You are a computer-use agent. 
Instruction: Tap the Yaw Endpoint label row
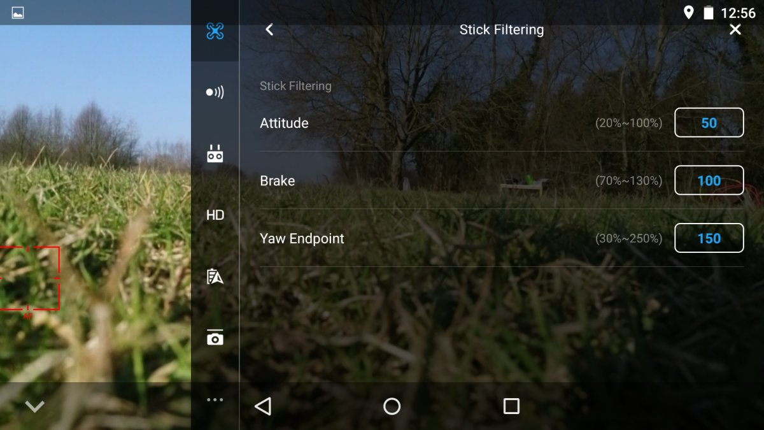tap(502, 238)
